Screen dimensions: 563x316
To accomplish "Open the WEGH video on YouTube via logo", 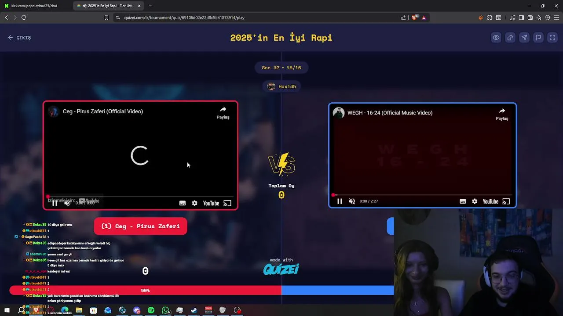I will pos(490,201).
